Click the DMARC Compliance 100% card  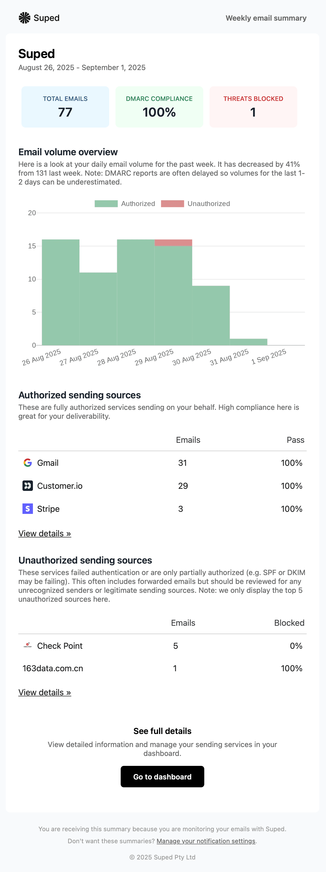pyautogui.click(x=159, y=107)
